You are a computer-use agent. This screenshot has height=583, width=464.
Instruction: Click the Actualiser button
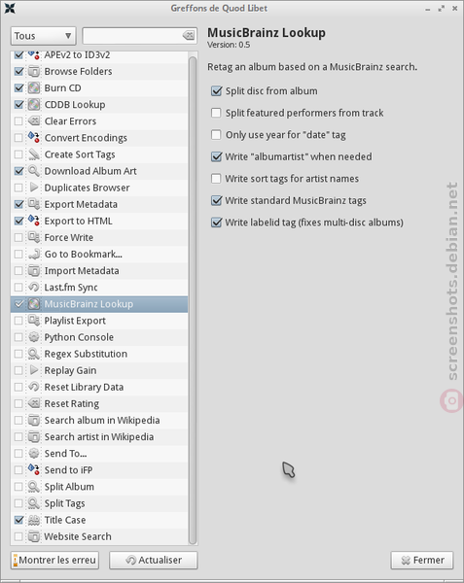pyautogui.click(x=154, y=560)
